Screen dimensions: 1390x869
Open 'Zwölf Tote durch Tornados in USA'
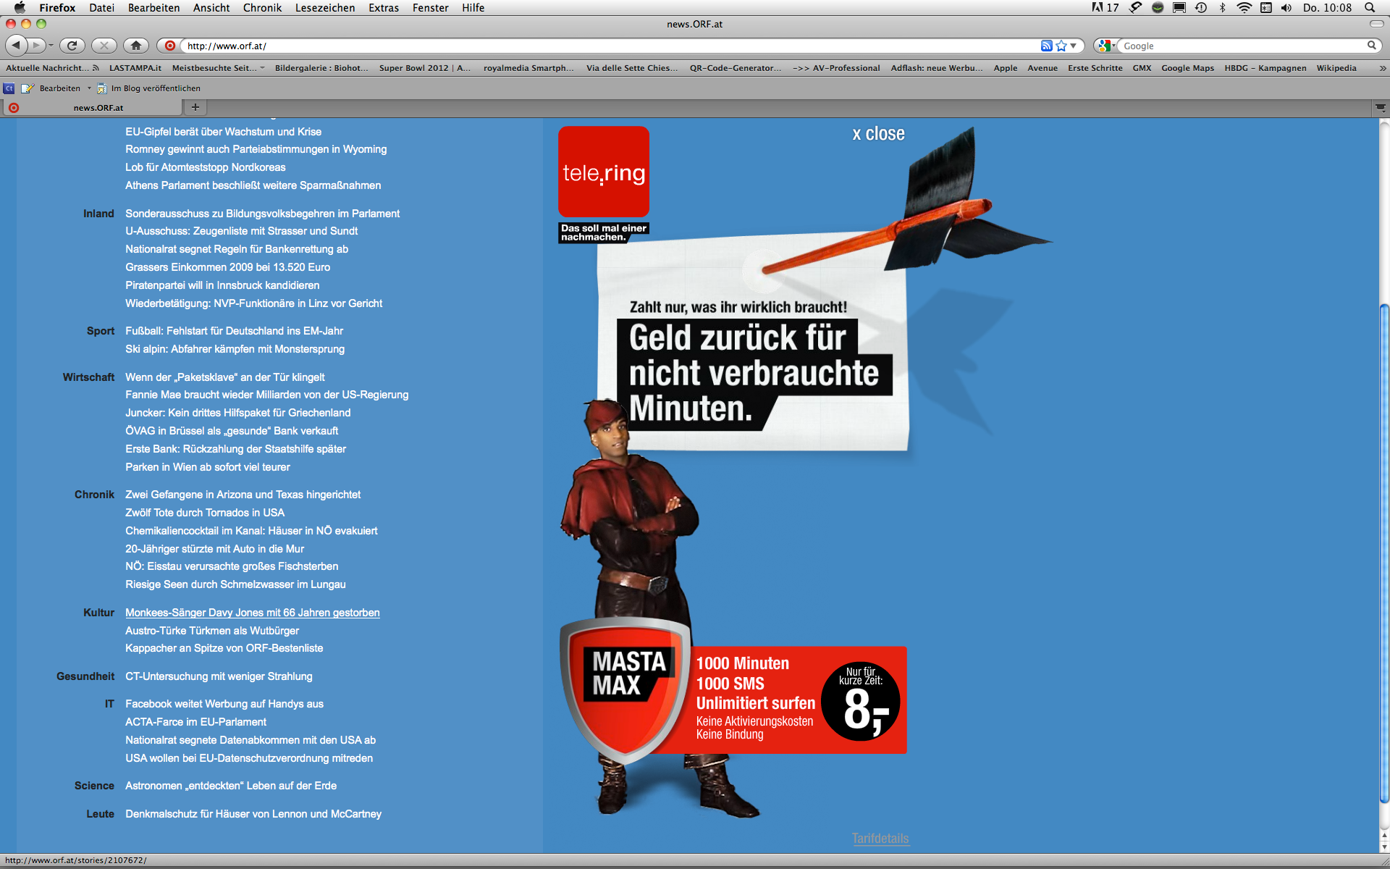[205, 513]
